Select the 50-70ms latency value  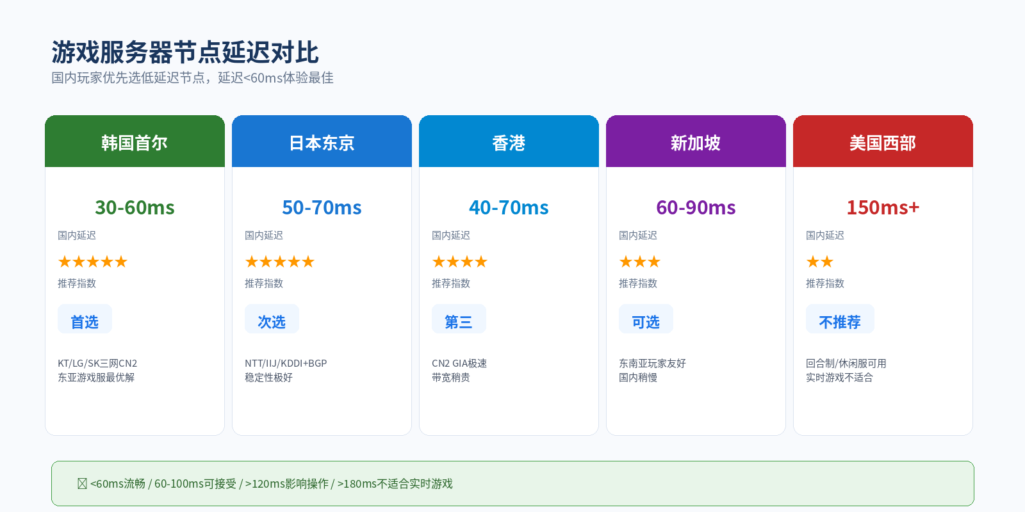coord(322,207)
